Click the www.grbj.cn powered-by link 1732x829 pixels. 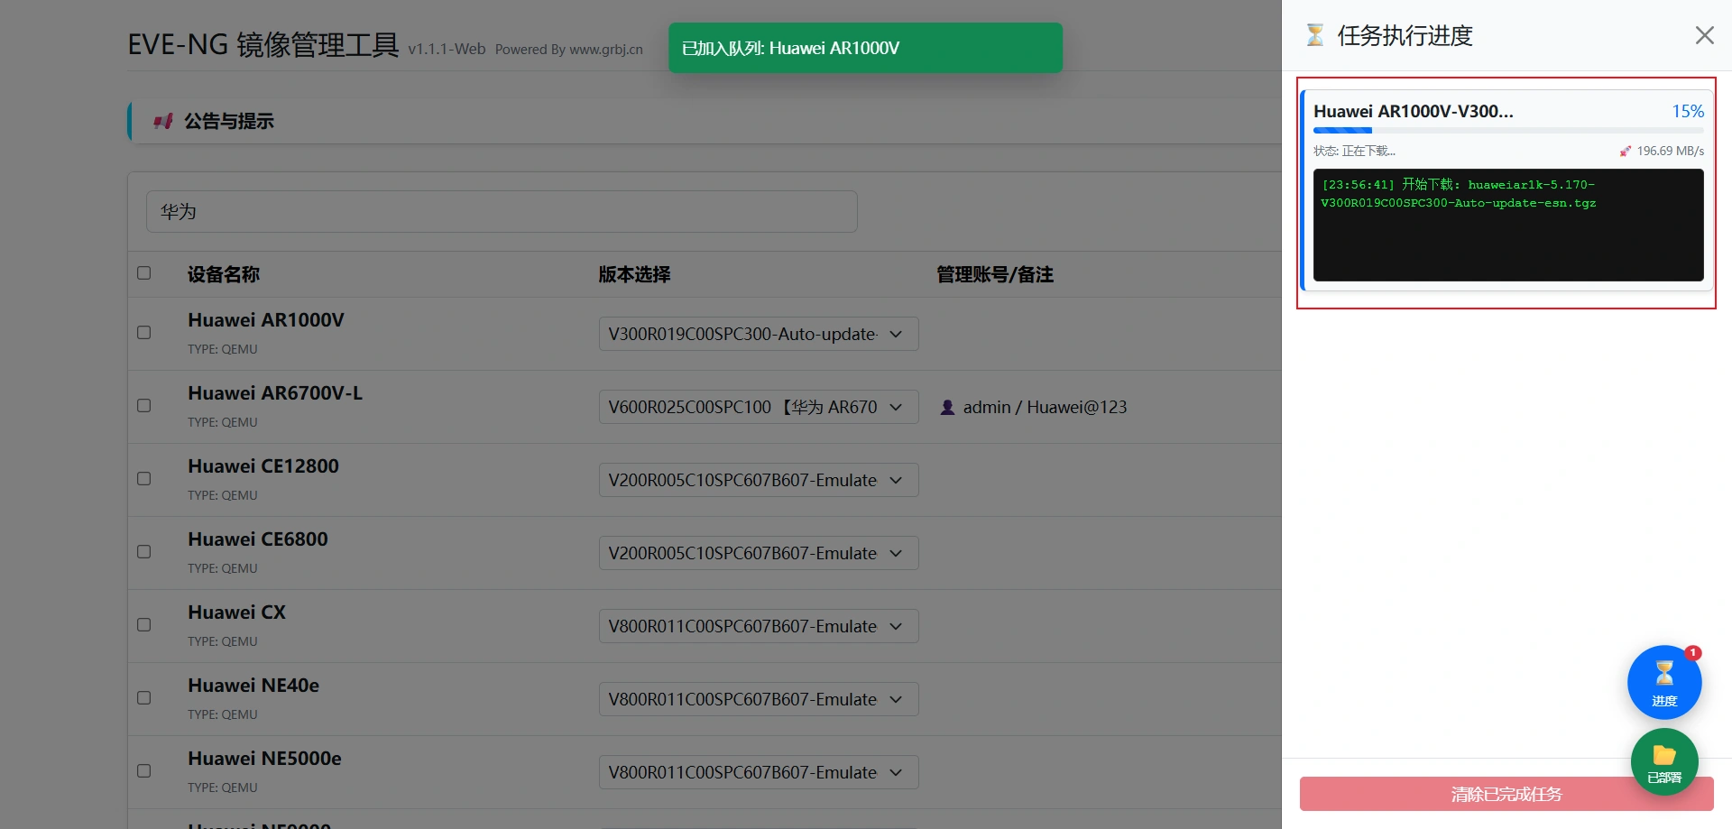[x=606, y=50]
